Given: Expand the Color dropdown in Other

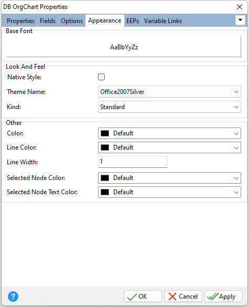Looking at the screenshot, I should pos(169,133).
